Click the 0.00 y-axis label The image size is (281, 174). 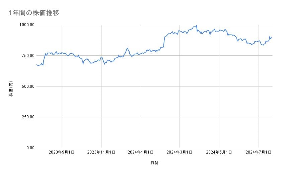click(29, 148)
